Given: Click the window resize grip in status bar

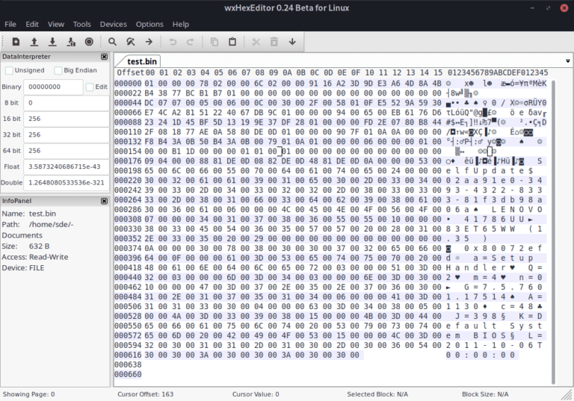Looking at the screenshot, I should pyautogui.click(x=567, y=394).
